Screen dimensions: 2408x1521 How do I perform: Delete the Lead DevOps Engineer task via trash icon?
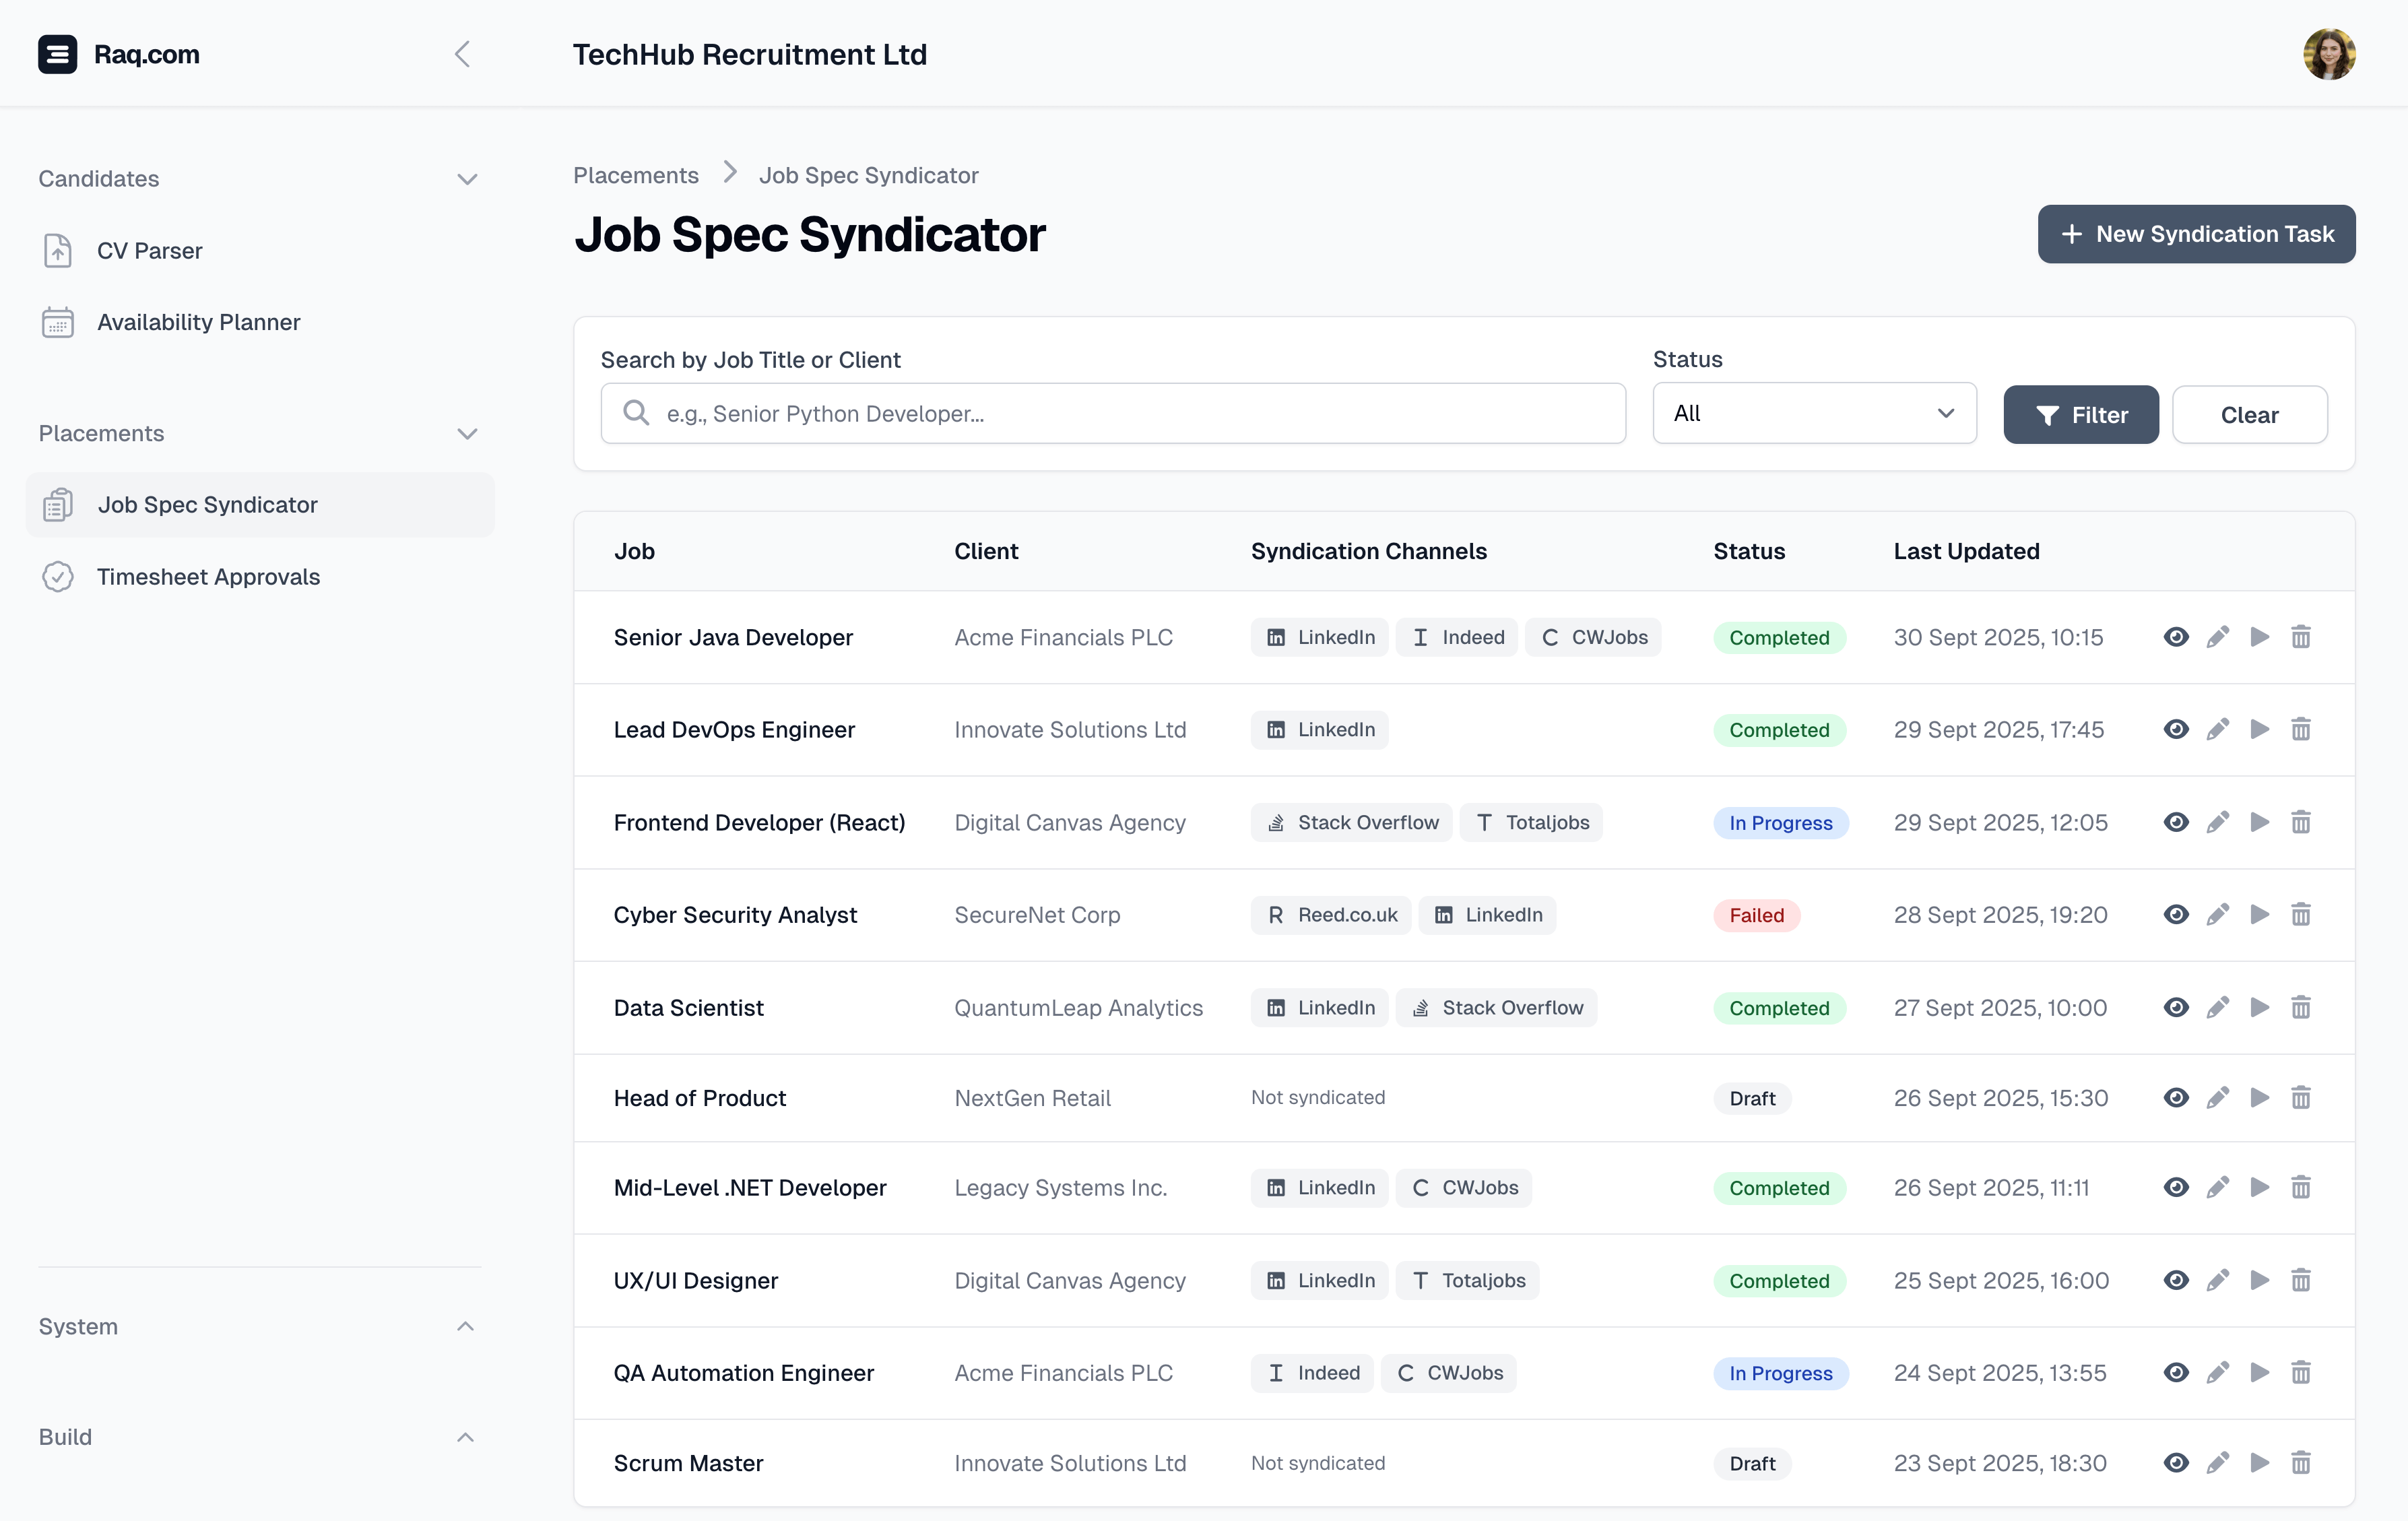click(x=2301, y=729)
